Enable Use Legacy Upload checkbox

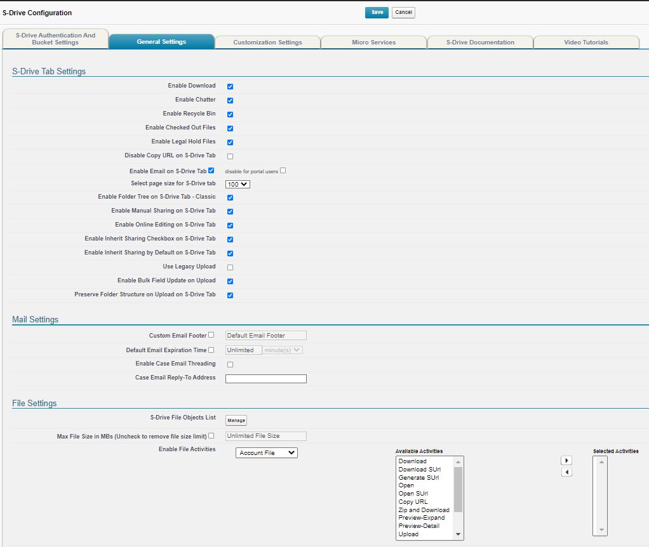tap(230, 267)
